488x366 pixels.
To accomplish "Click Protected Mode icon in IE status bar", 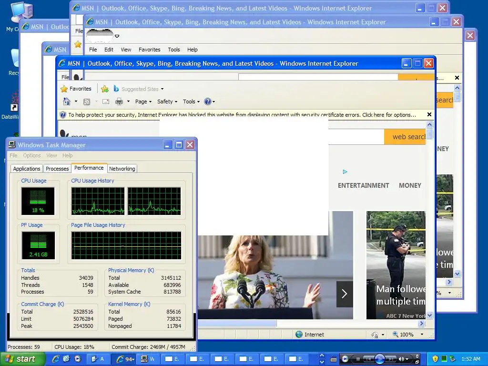I will coord(375,335).
